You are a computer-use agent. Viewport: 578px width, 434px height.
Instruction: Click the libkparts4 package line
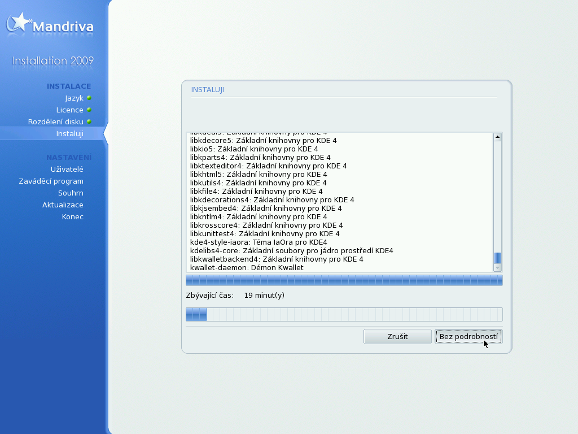click(260, 158)
